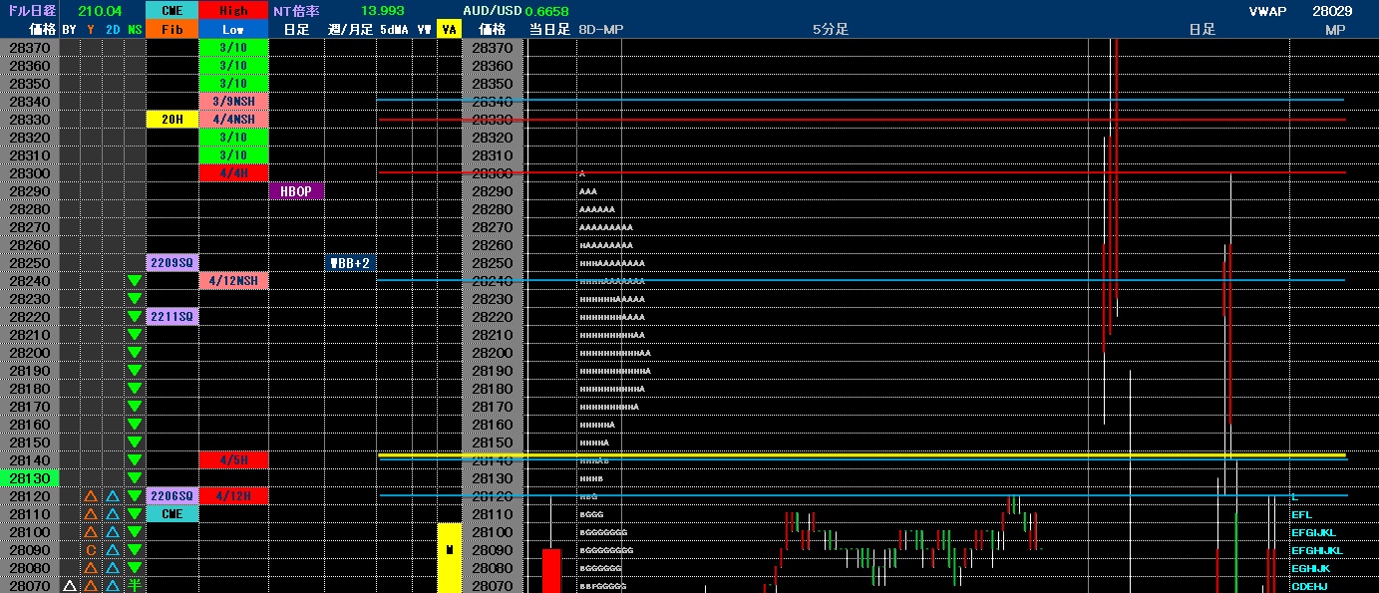
Task: Select the 当日足 column header
Action: tap(549, 30)
